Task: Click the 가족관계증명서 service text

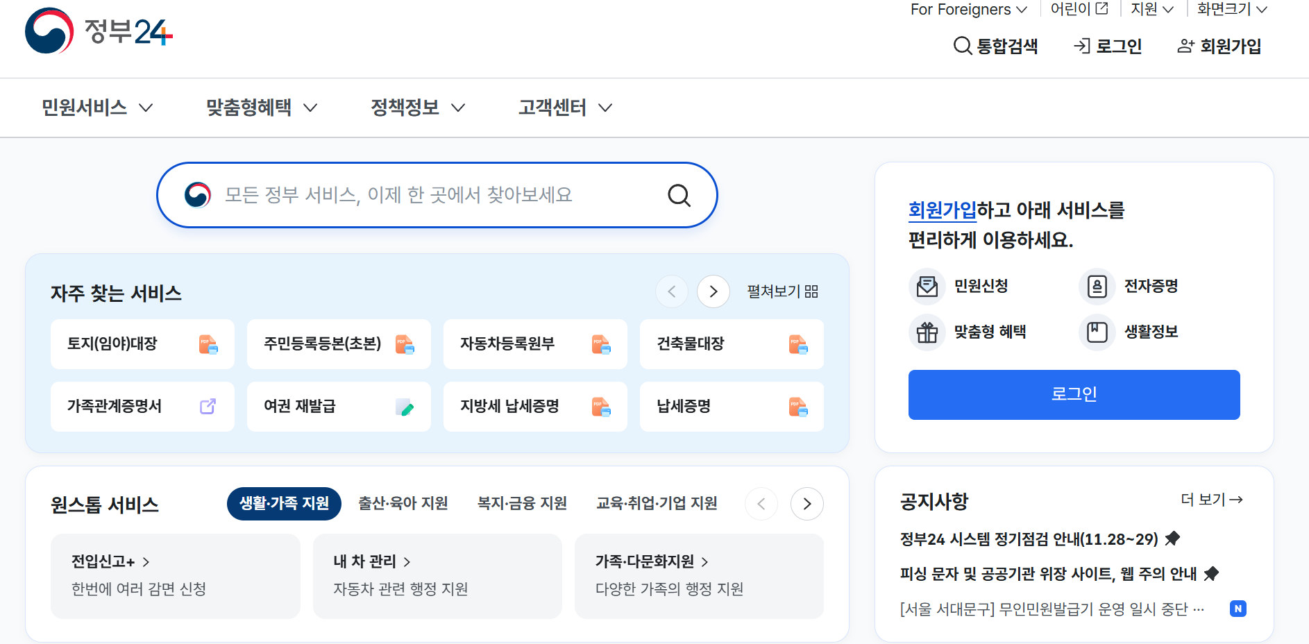Action: 115,407
